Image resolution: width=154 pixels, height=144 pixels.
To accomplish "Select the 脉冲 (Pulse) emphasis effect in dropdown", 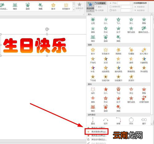I will [x=93, y=51].
